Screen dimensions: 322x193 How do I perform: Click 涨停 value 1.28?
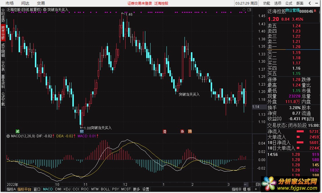pos(296,79)
